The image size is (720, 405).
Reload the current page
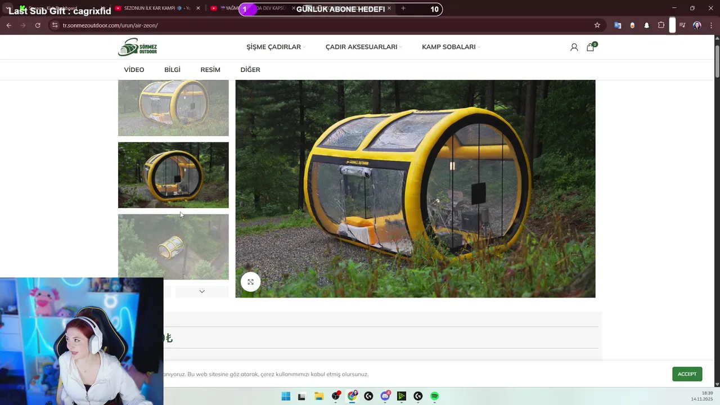click(38, 25)
